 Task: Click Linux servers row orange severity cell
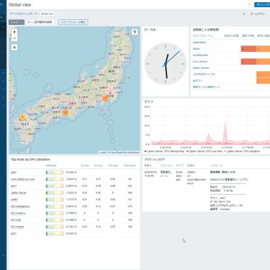click(x=263, y=62)
